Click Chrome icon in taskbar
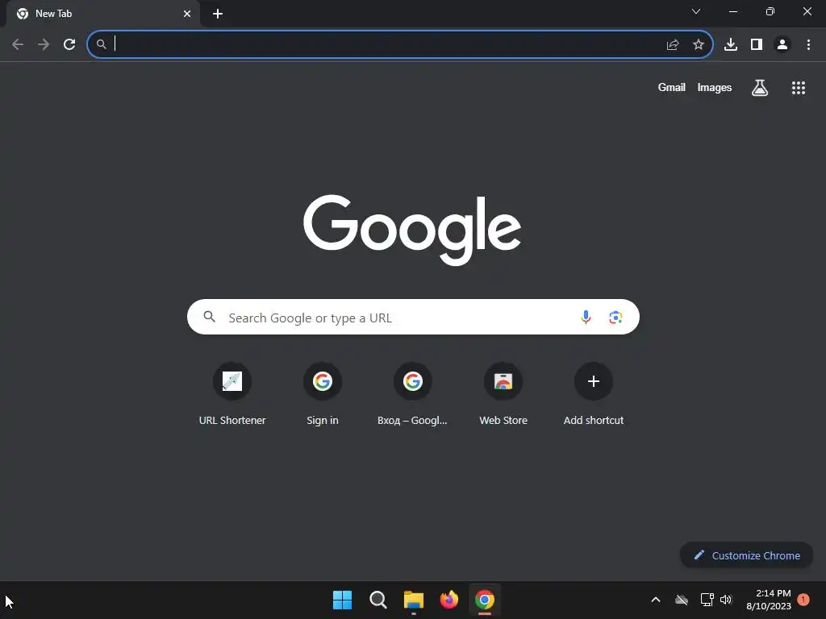This screenshot has height=619, width=826. coord(485,600)
